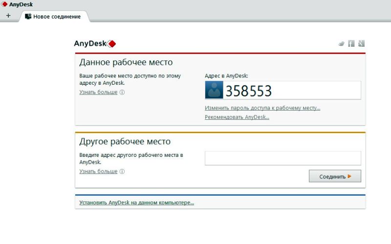Click the AnyDesk logo above the panels

[95, 43]
